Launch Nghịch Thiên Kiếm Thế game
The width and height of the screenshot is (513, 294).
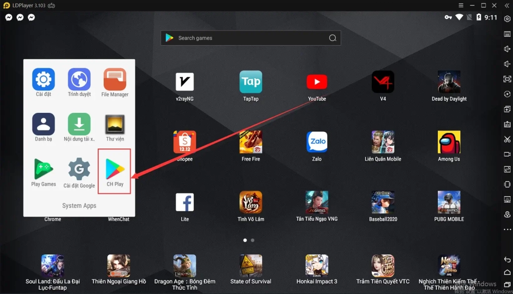click(449, 265)
